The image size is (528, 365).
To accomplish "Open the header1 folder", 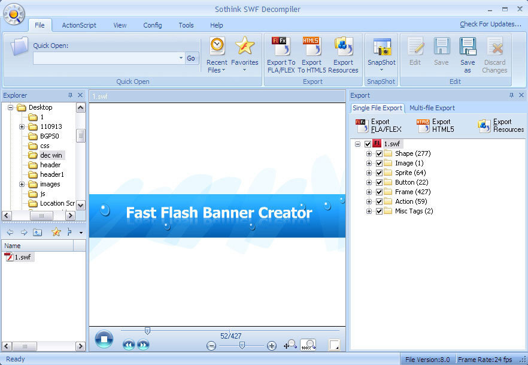I will pos(51,174).
